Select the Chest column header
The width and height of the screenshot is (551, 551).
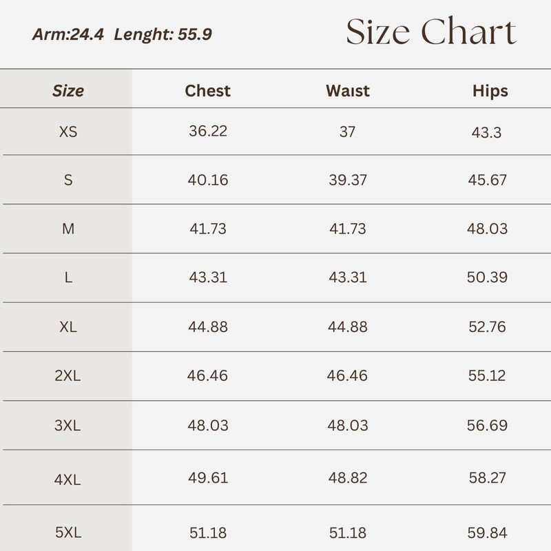[207, 91]
